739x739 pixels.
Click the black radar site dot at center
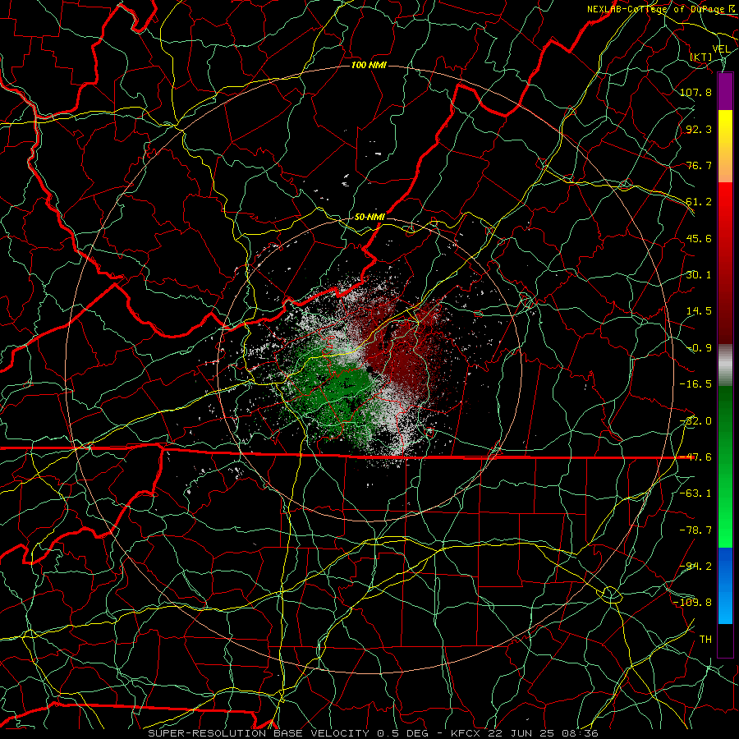(x=370, y=370)
